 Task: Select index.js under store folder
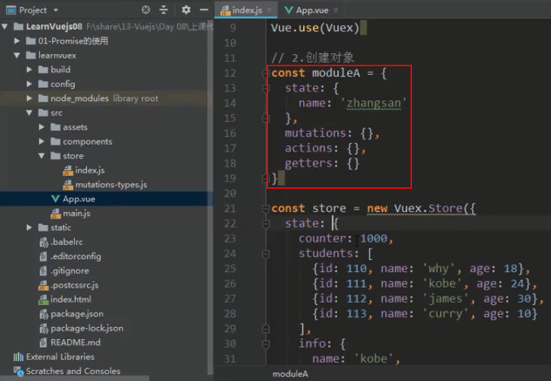click(x=90, y=170)
